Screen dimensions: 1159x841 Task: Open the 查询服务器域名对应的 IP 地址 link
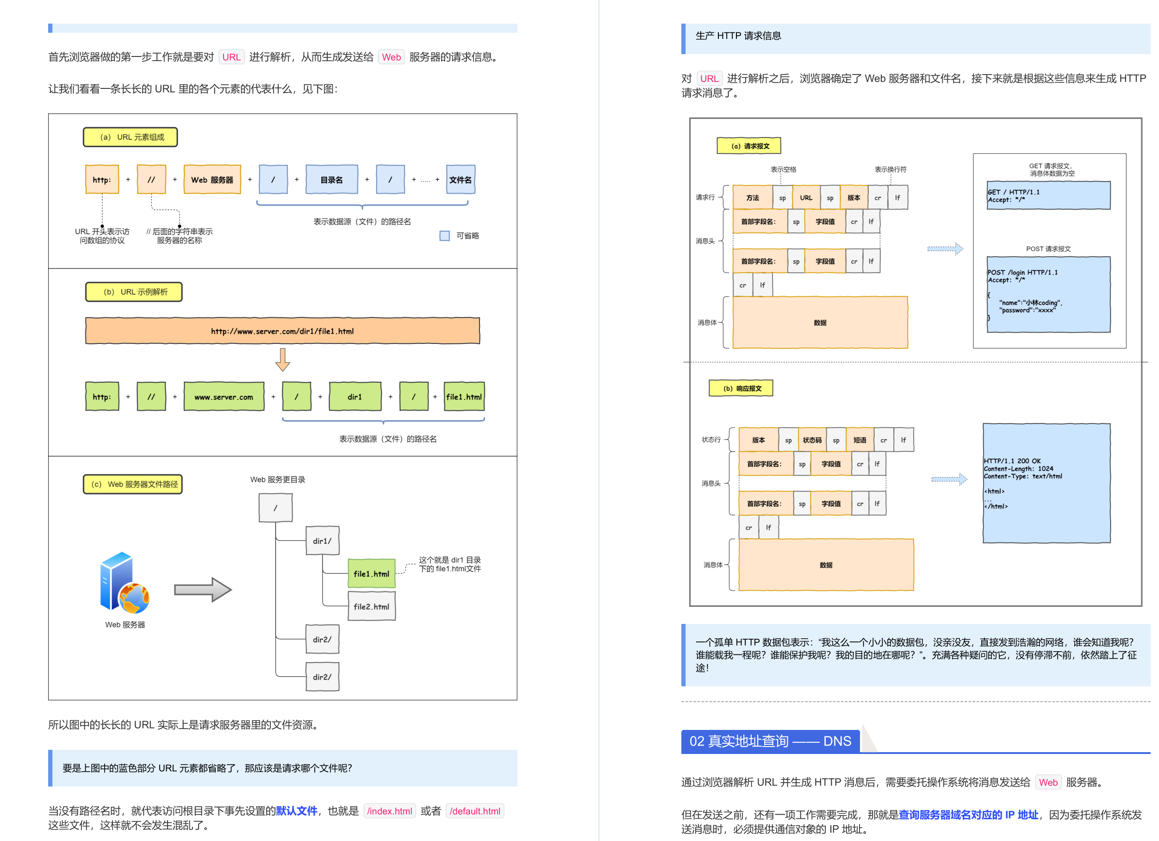tap(969, 816)
